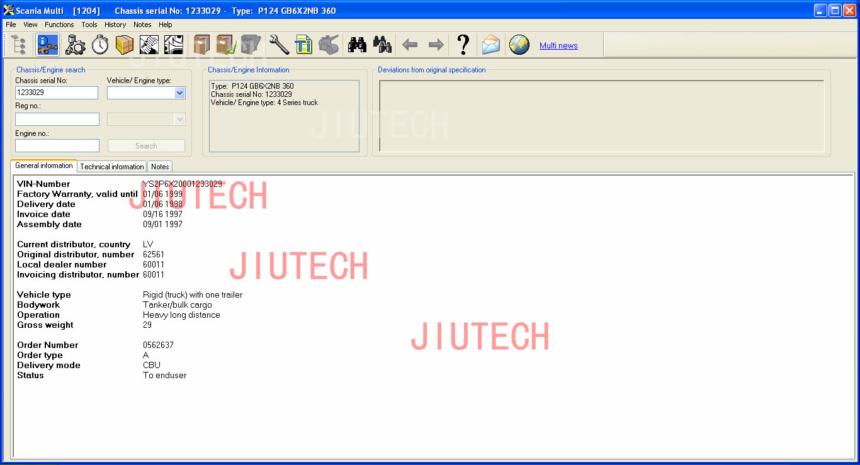
Task: Click the Chassis/Engine Information text box
Action: (284, 116)
